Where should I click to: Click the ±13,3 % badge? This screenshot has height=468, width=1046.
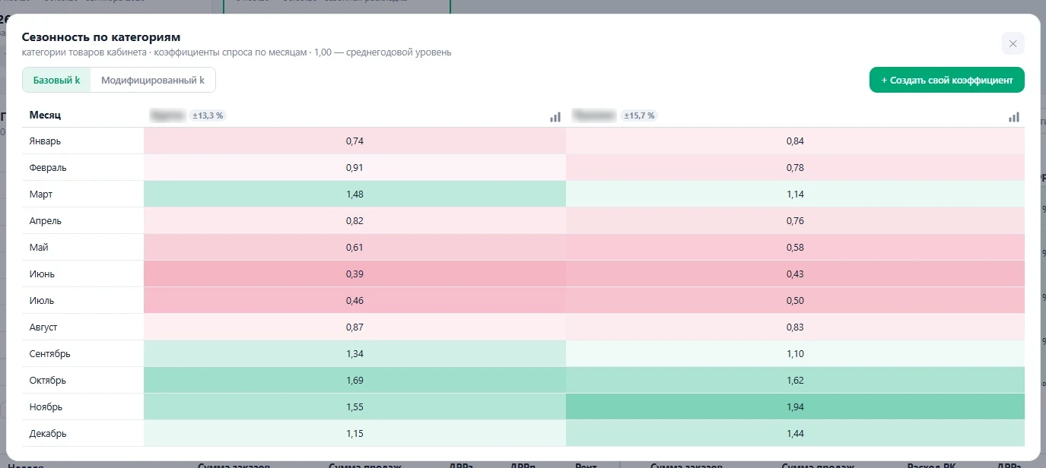click(208, 115)
